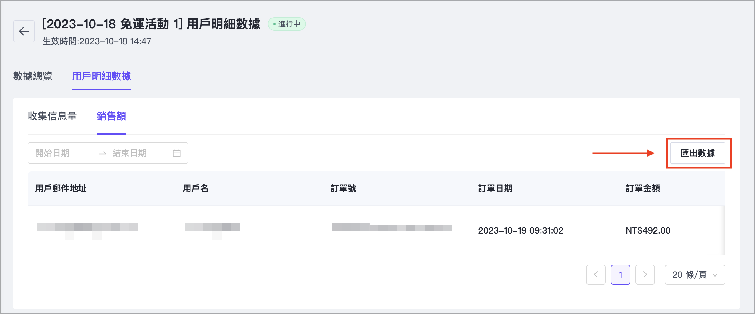Click the previous page arrow in pagination
Viewport: 755px width, 314px height.
[596, 275]
